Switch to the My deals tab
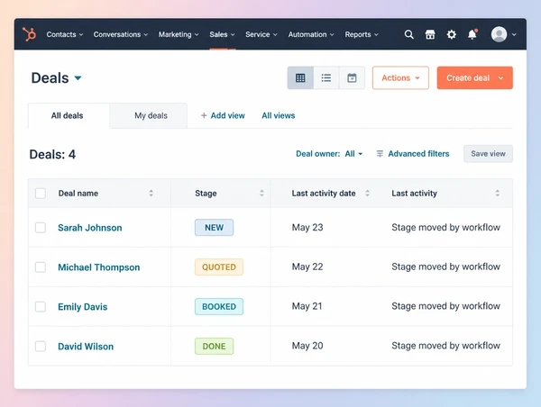Image resolution: width=541 pixels, height=407 pixels. coord(149,116)
